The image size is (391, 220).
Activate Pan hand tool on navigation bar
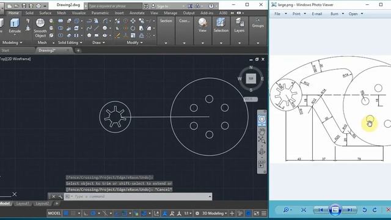262,131
